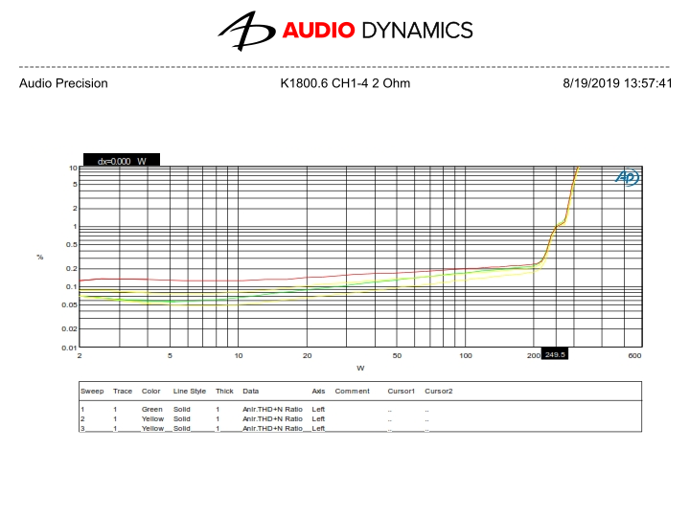This screenshot has width=690, height=517.
Task: Click the Comment column header
Action: 352,391
